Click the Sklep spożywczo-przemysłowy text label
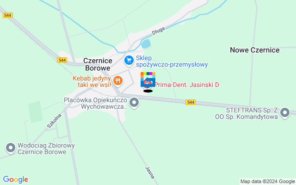 (x=172, y=61)
